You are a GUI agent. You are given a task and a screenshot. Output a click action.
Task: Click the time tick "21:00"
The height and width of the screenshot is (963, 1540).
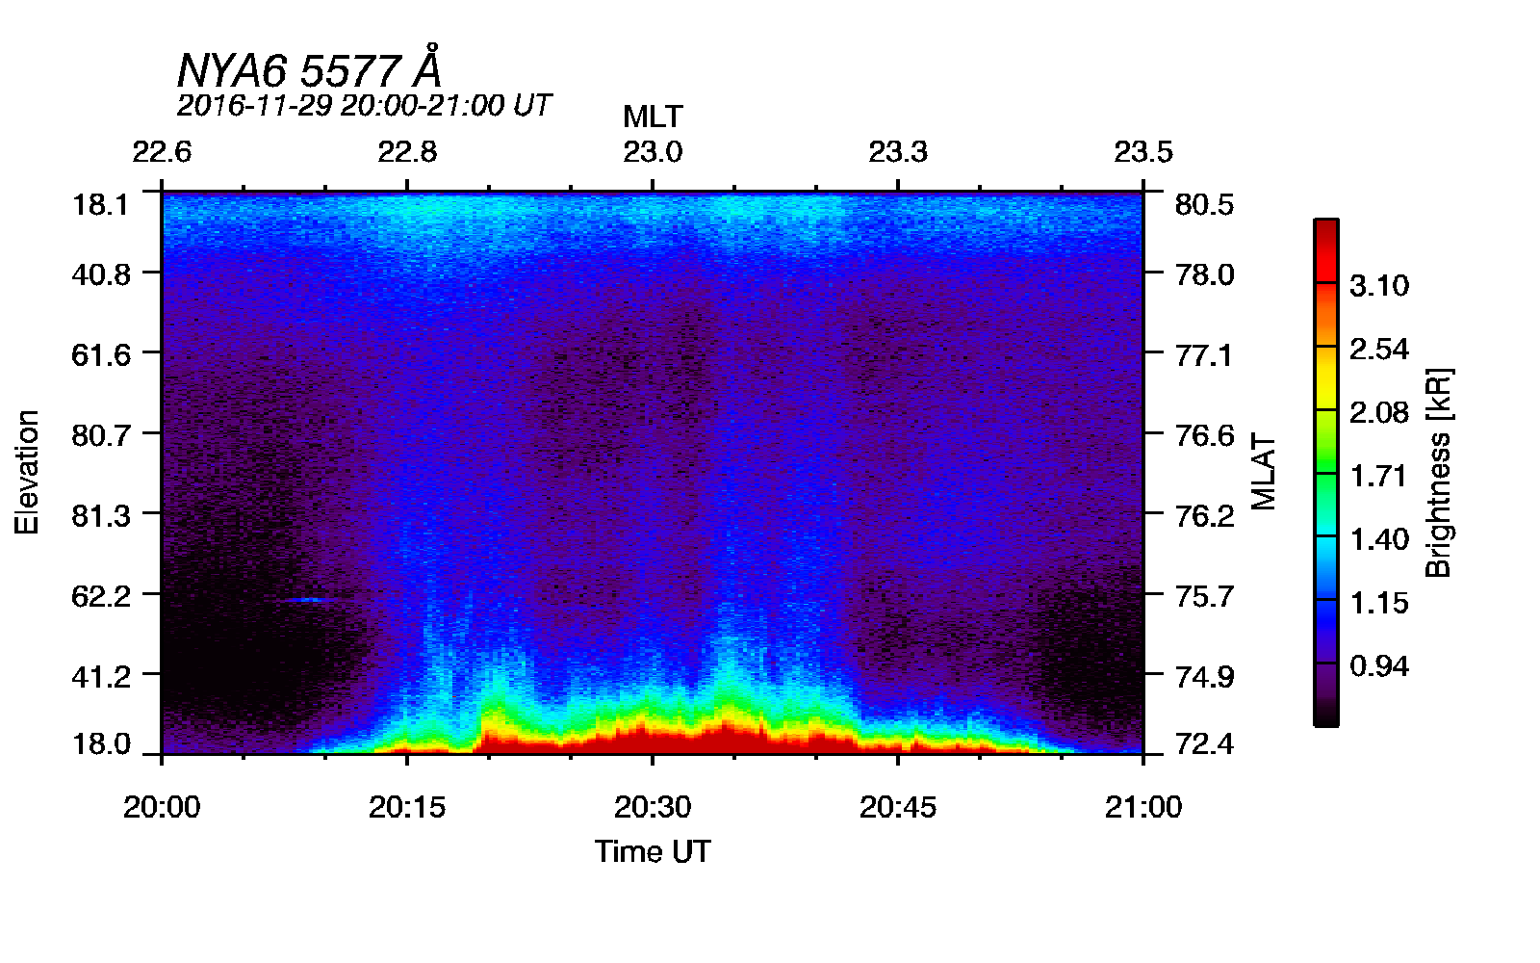pos(1143,807)
